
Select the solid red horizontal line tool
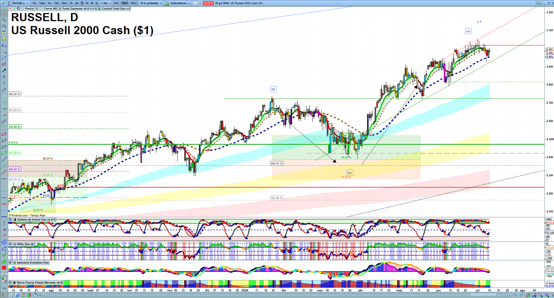(x=4, y=204)
